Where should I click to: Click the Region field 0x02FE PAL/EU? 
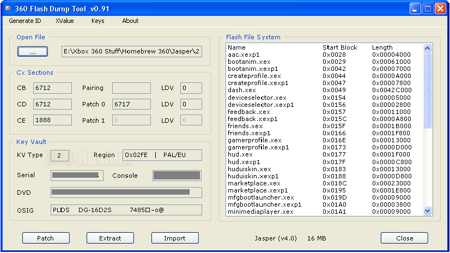tap(162, 155)
